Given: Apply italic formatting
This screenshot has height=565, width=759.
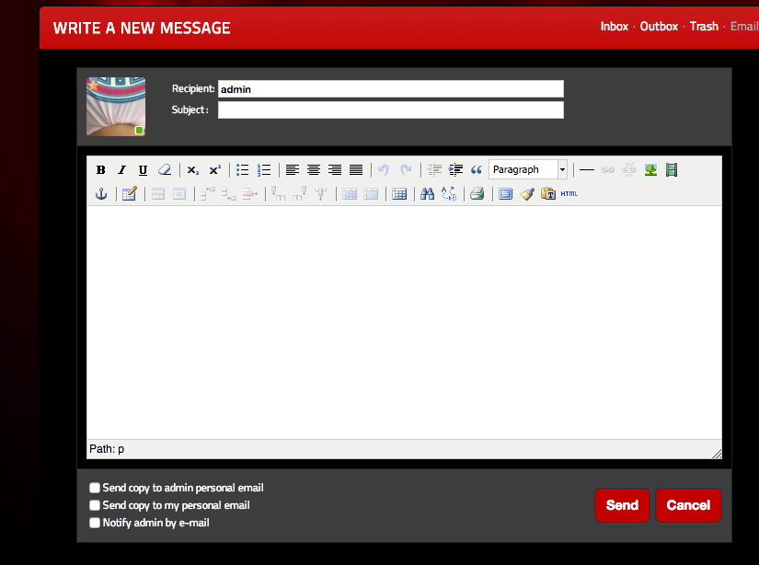Looking at the screenshot, I should [x=121, y=170].
